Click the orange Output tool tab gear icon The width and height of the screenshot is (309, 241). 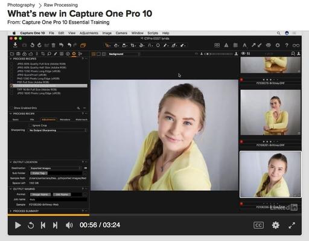click(74, 54)
